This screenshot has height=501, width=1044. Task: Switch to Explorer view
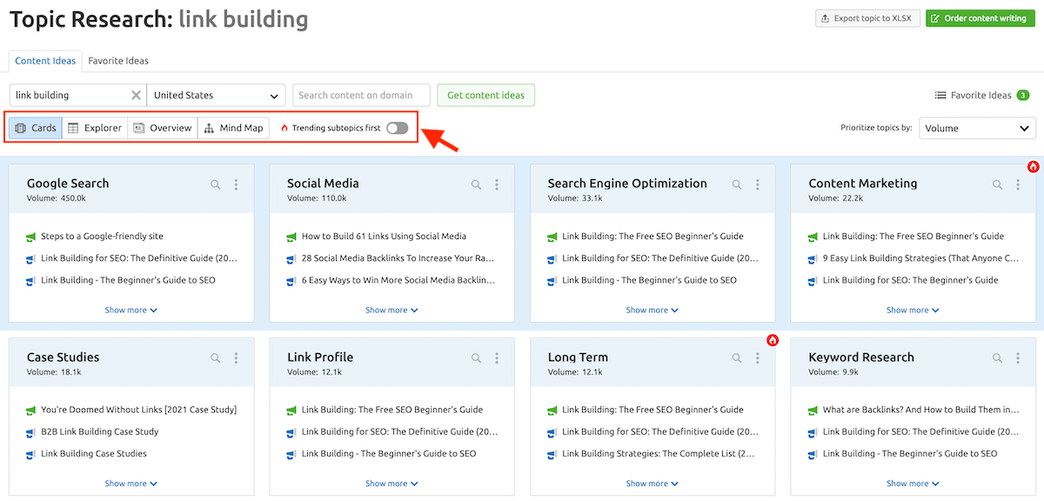(95, 128)
